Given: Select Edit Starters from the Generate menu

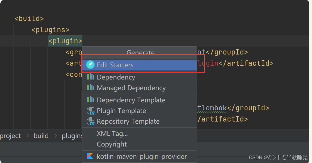Looking at the screenshot, I should click(140, 65).
